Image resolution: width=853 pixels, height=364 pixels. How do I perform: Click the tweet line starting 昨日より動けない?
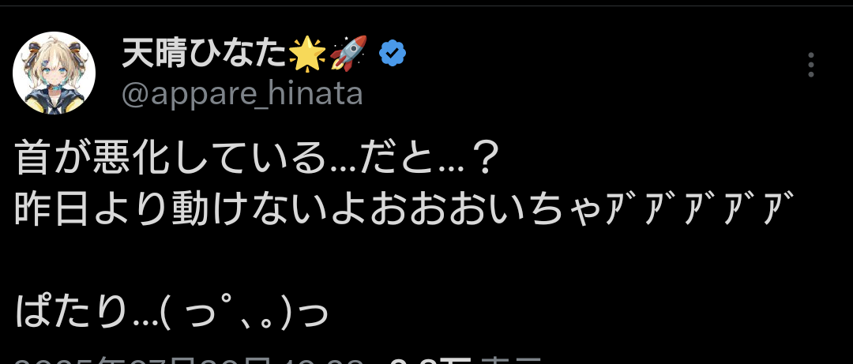[404, 210]
